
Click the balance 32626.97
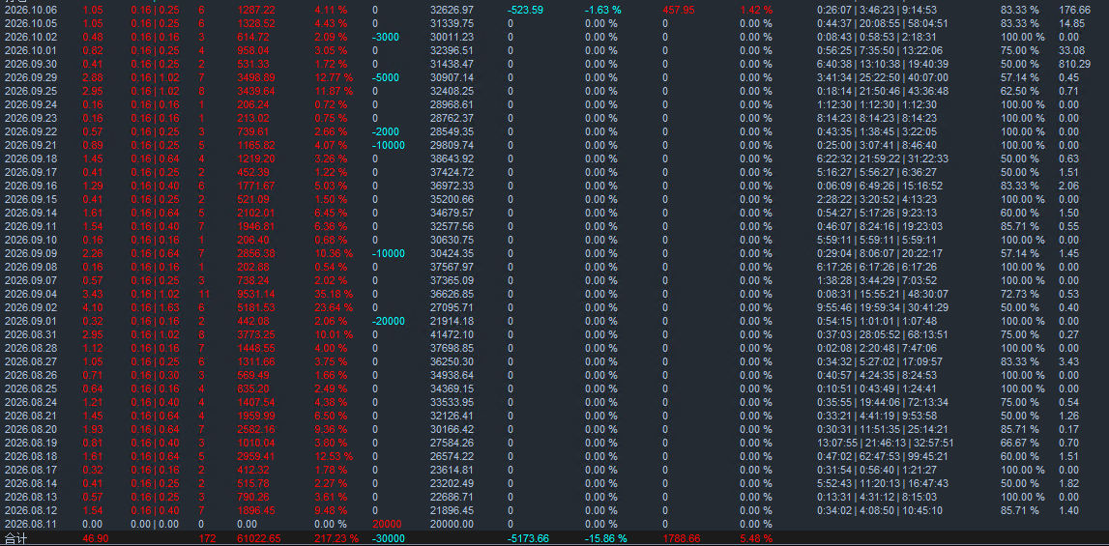[452, 10]
